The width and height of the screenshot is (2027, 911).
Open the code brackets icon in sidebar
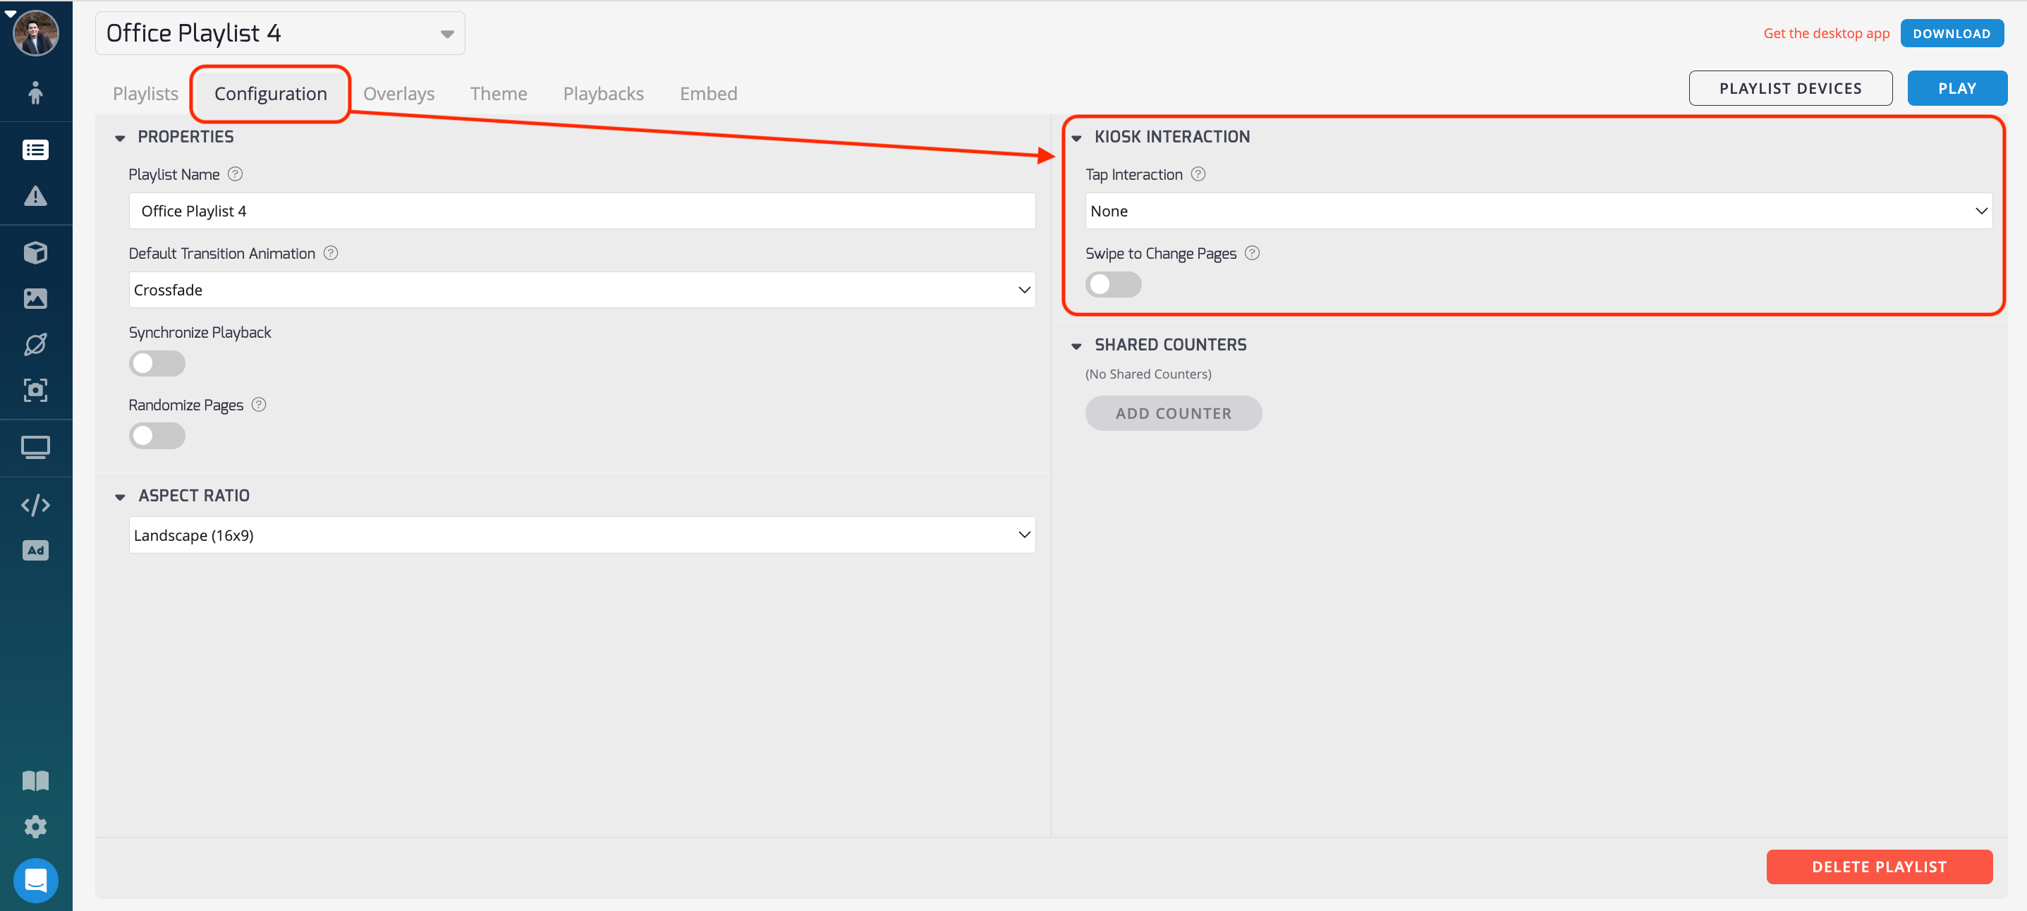click(35, 504)
